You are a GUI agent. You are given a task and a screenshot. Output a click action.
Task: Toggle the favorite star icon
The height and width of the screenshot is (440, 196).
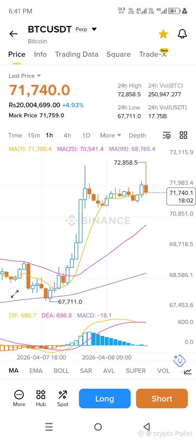coord(163,34)
